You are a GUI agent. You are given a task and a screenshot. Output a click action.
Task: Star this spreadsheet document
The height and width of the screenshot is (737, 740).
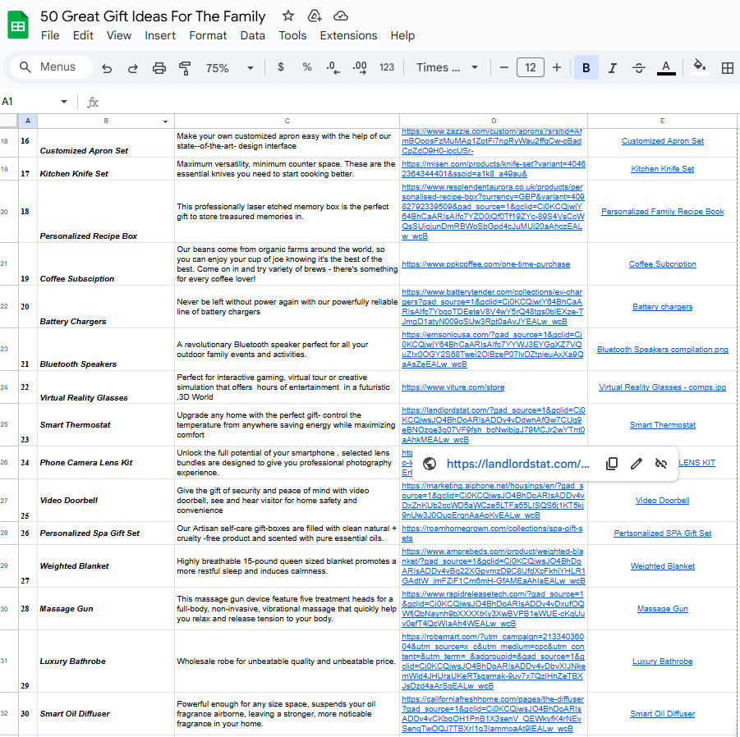[288, 16]
